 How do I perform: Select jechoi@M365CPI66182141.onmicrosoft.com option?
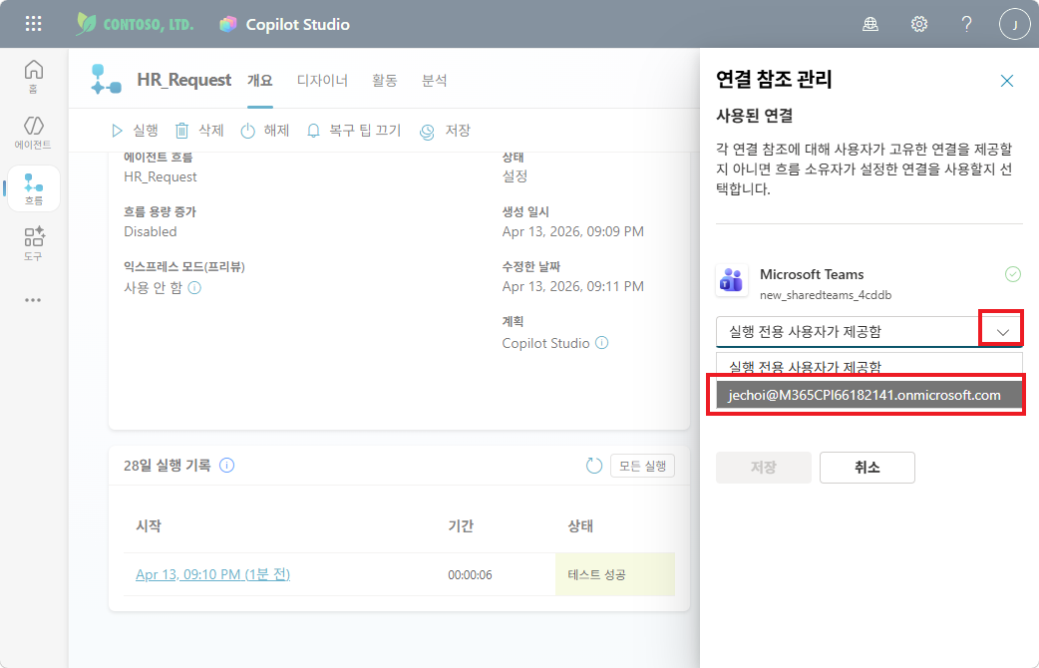point(869,395)
